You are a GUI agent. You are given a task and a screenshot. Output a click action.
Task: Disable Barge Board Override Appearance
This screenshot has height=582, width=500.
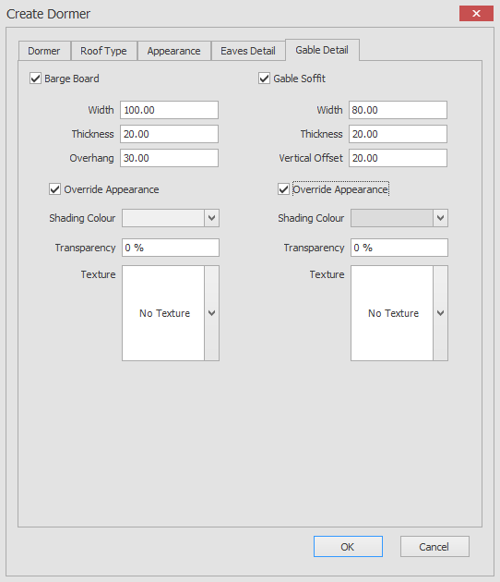[54, 189]
